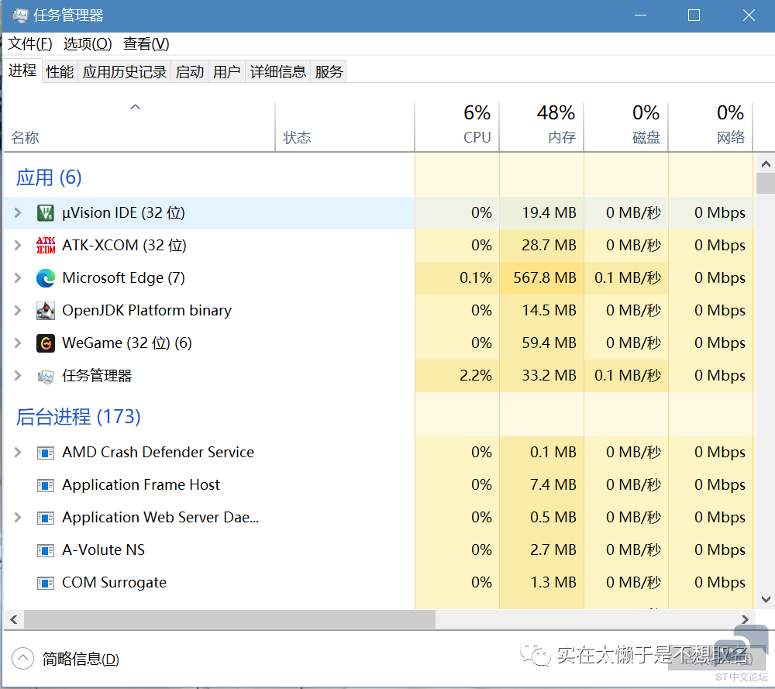
Task: Click the COM Surrogate process icon
Action: point(46,583)
